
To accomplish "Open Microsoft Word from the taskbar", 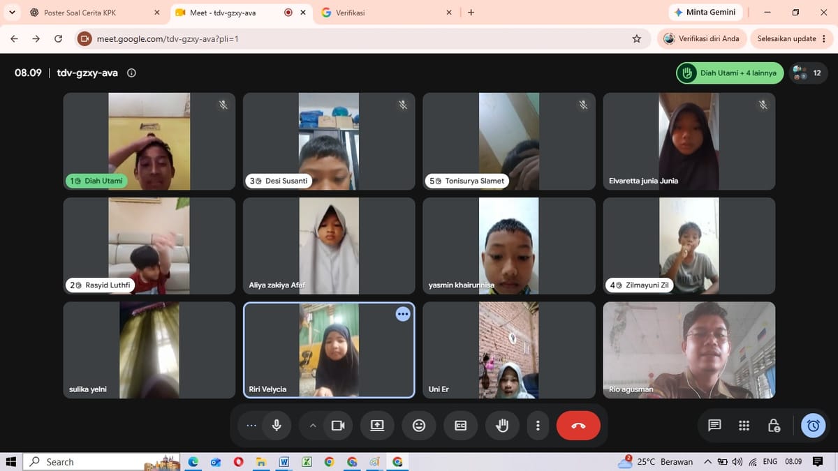I will 284,462.
